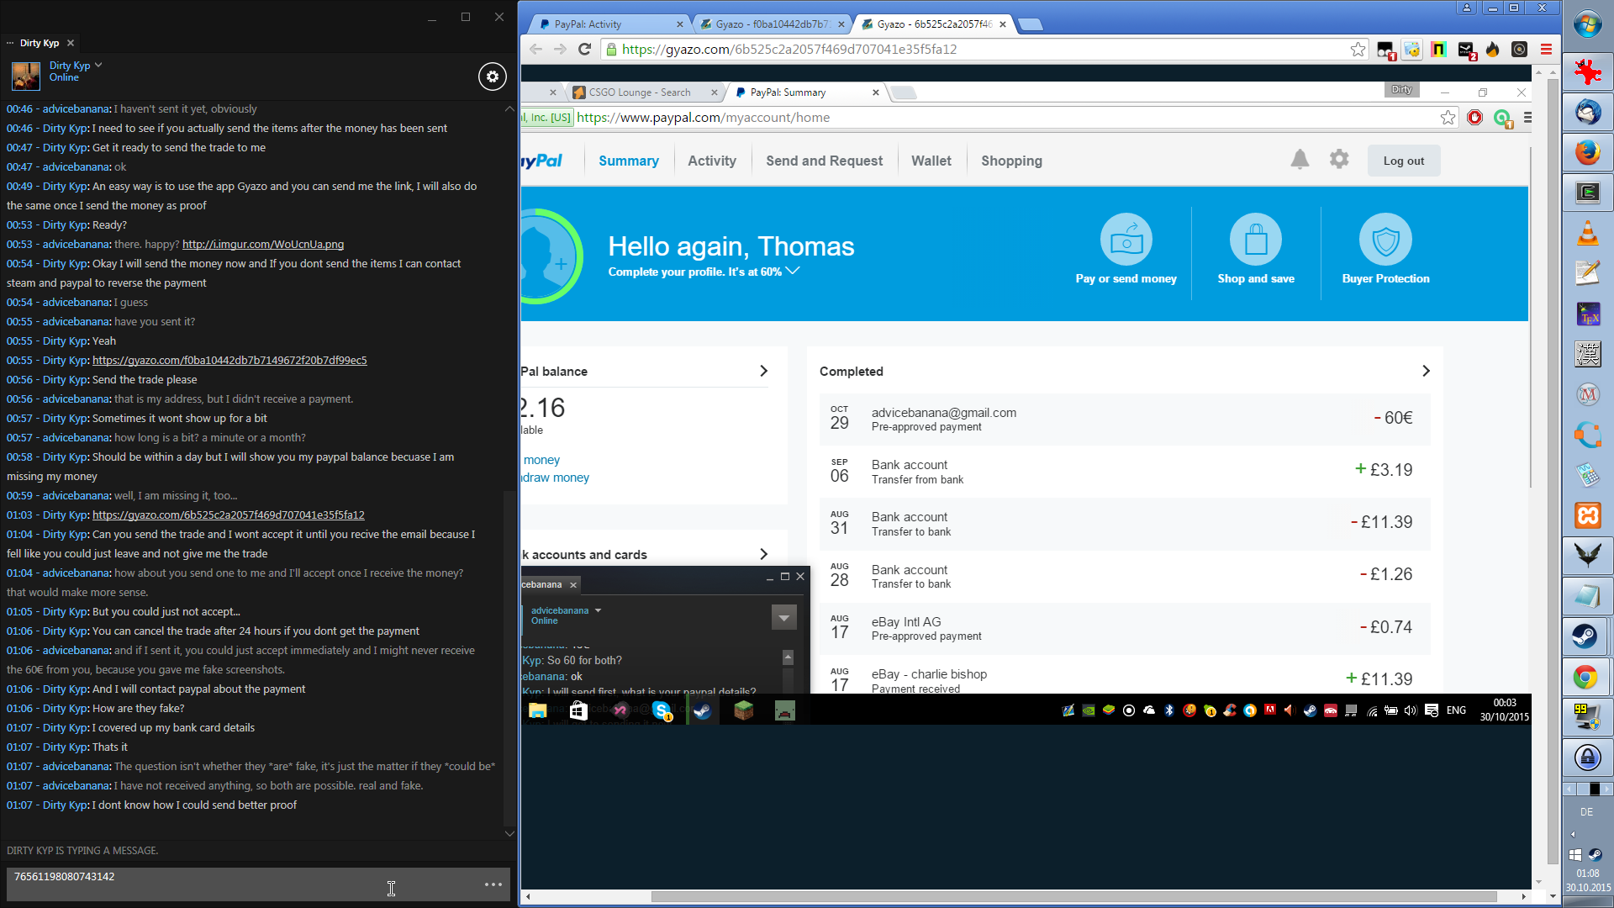Click the flame extension icon in Chrome

[x=1492, y=50]
